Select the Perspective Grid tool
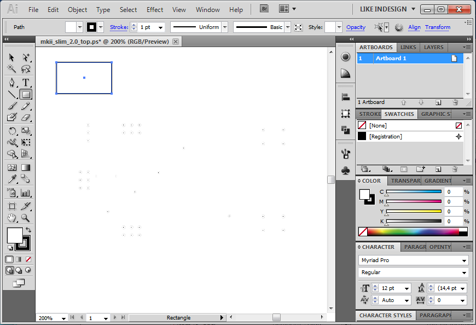The height and width of the screenshot is (325, 476). (26, 154)
